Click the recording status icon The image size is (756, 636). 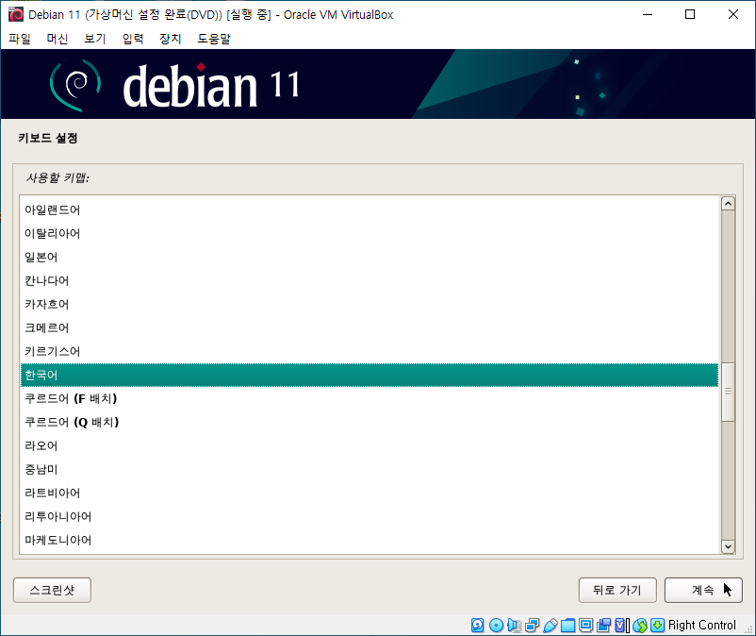[603, 625]
